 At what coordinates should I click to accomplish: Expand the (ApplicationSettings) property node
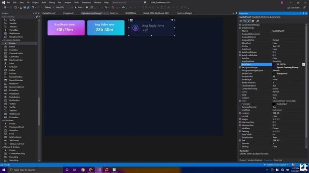(x=240, y=25)
